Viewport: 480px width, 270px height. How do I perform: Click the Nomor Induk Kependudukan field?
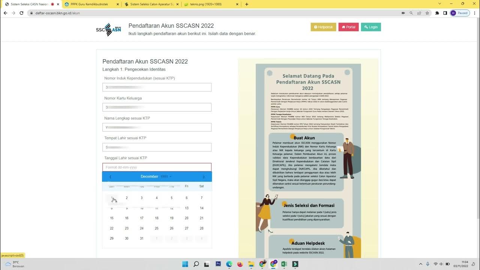pos(157,87)
